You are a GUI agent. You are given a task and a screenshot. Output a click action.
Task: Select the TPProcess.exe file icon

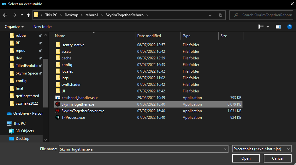coord(58,118)
